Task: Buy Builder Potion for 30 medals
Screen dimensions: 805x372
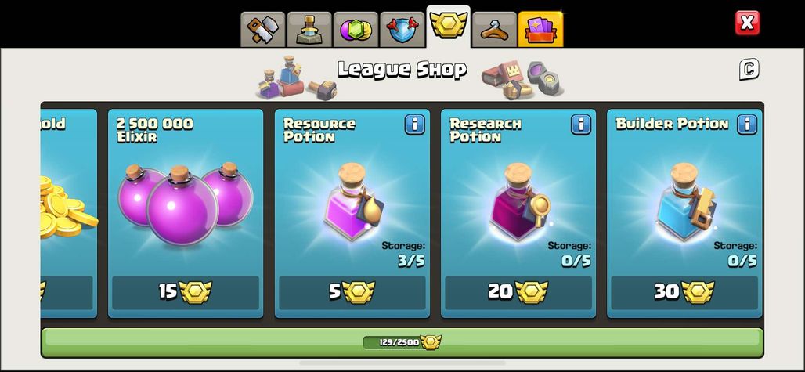Action: click(684, 292)
